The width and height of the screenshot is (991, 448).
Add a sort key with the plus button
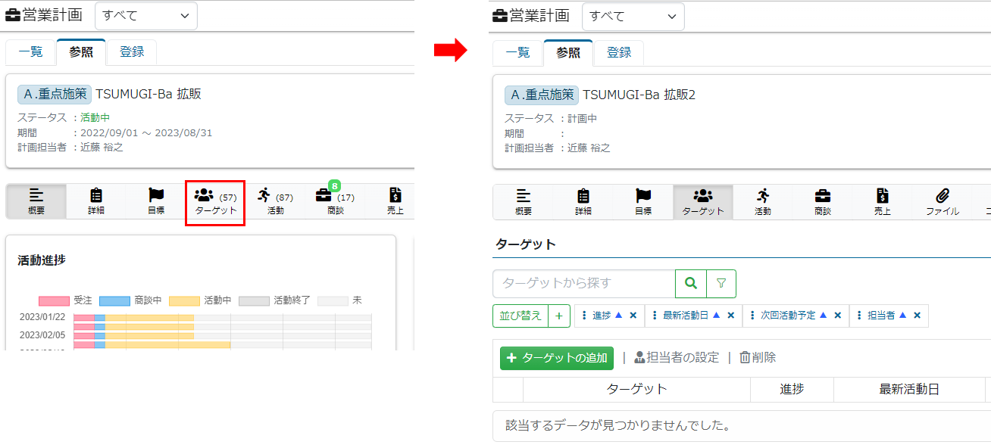point(558,316)
